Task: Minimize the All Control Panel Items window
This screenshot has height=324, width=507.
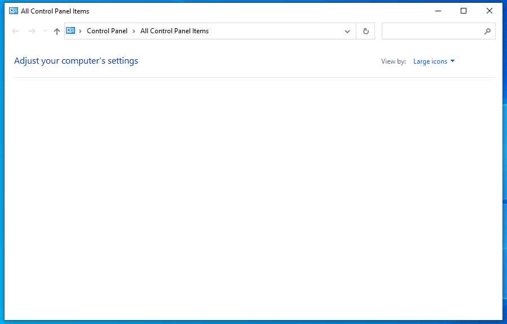Action: [x=438, y=11]
